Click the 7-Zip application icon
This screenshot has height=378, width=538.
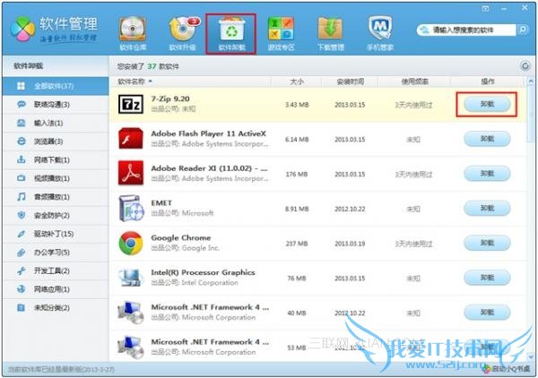(x=131, y=104)
